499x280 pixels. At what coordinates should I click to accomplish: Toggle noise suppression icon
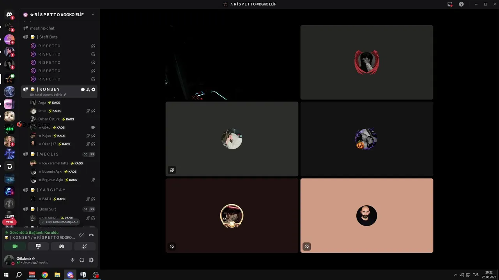click(x=82, y=235)
